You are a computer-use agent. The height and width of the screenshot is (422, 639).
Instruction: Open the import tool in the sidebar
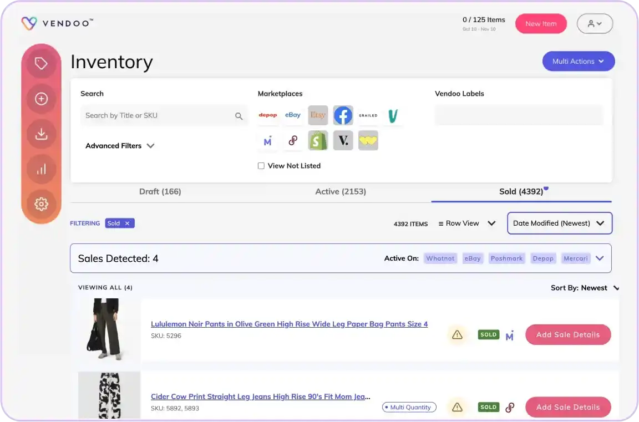pos(41,134)
